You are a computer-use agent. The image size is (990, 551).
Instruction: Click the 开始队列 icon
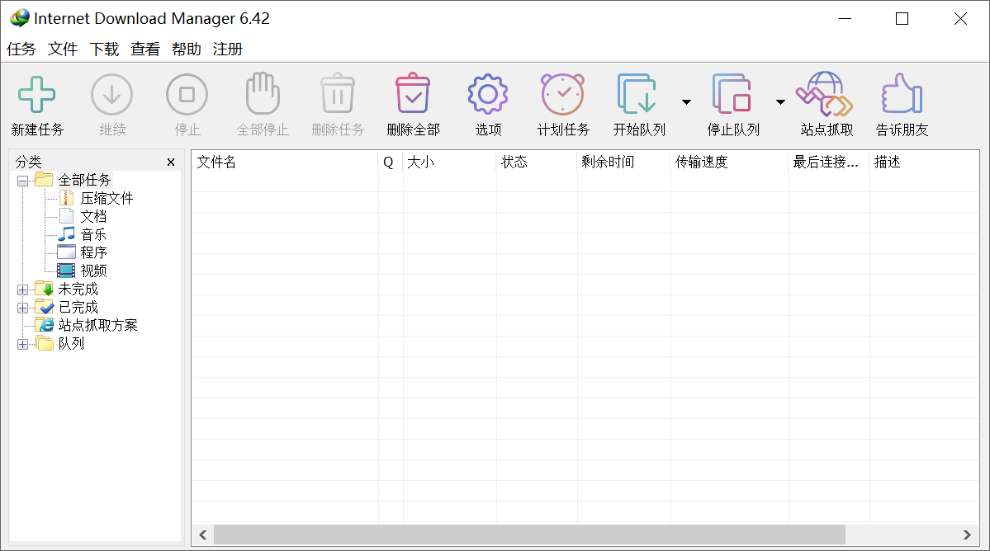637,95
